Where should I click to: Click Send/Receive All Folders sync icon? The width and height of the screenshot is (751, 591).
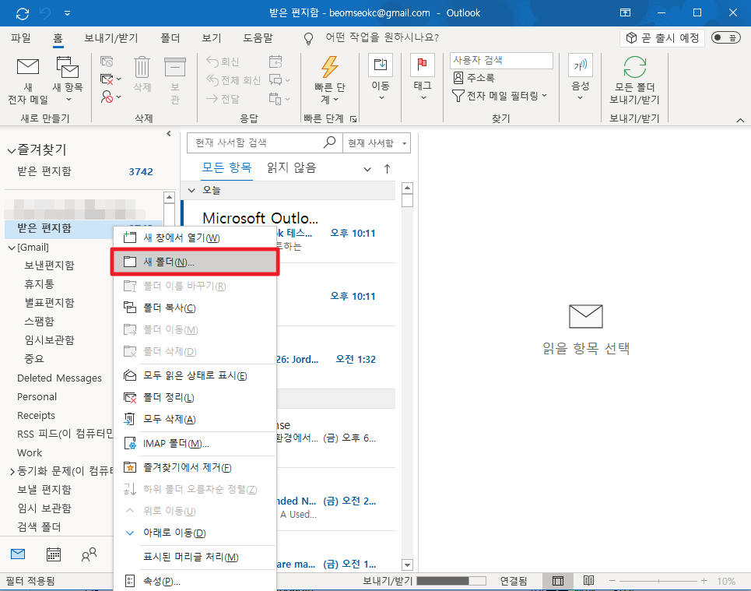pos(634,67)
